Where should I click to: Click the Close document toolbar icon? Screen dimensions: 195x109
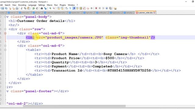click(x=10, y=8)
